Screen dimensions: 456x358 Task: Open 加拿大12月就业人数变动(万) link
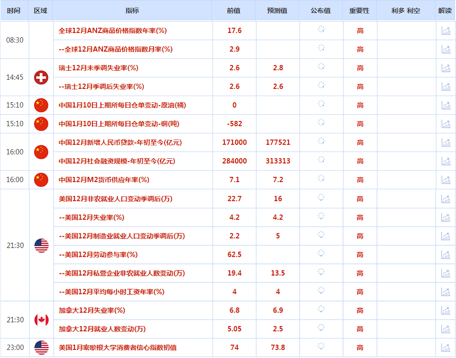point(102,329)
